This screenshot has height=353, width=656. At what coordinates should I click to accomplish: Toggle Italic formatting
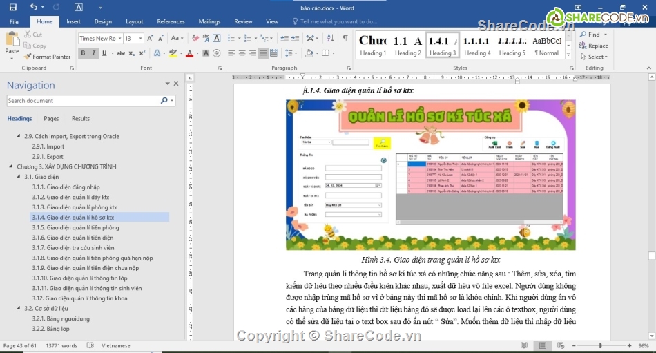(x=93, y=53)
